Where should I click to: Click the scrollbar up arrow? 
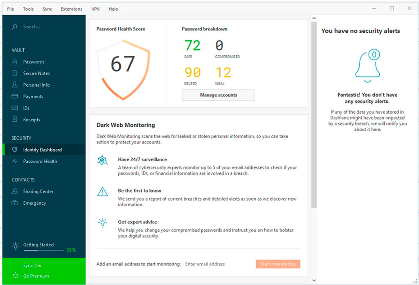point(314,18)
